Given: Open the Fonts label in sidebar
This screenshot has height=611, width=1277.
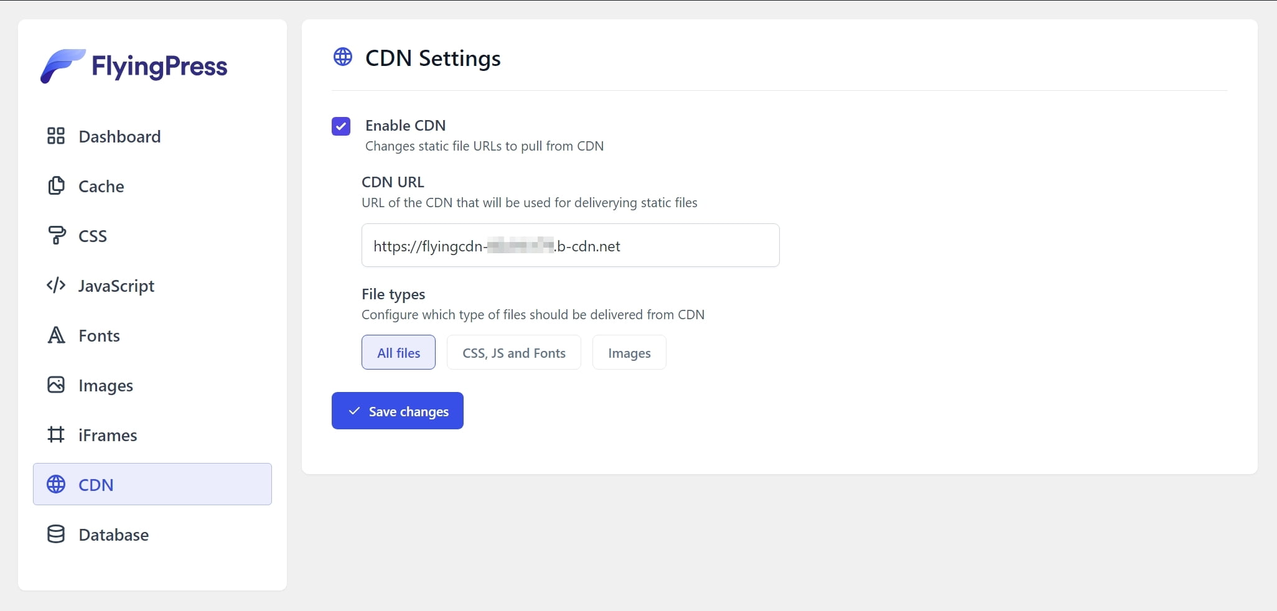Looking at the screenshot, I should 99,335.
